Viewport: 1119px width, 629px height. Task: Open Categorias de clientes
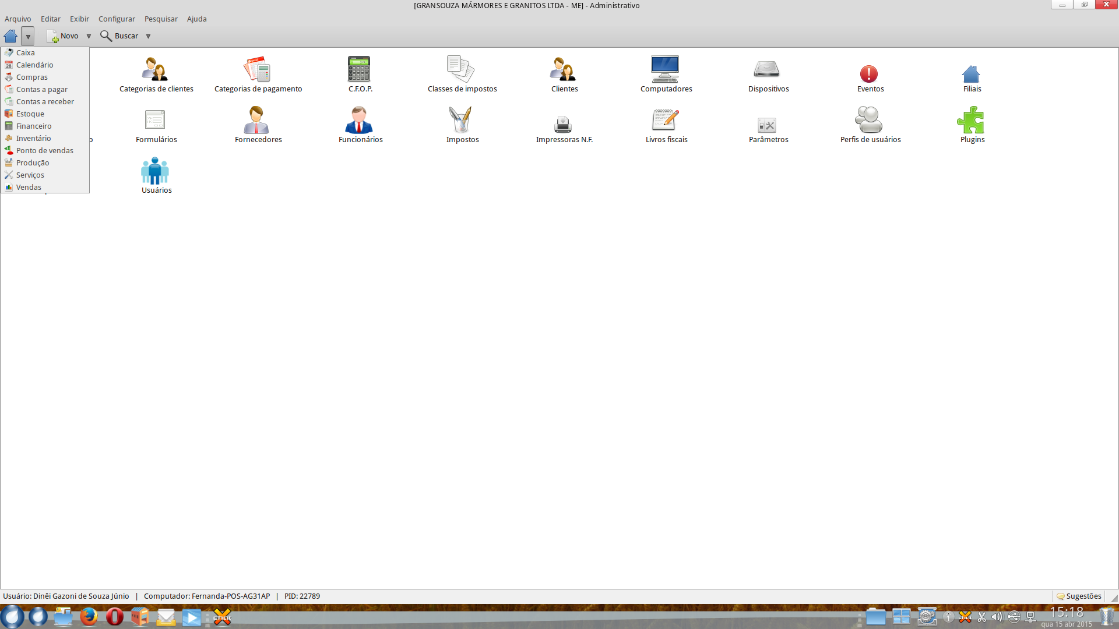[156, 75]
